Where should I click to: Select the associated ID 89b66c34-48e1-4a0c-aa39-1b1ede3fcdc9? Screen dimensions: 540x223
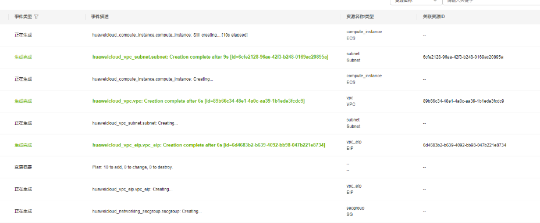464,101
